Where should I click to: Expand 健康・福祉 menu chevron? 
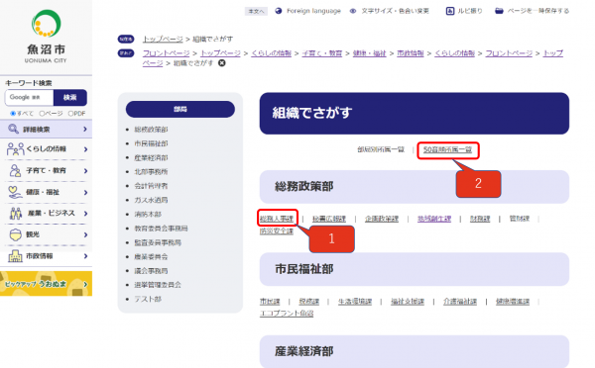tap(85, 192)
